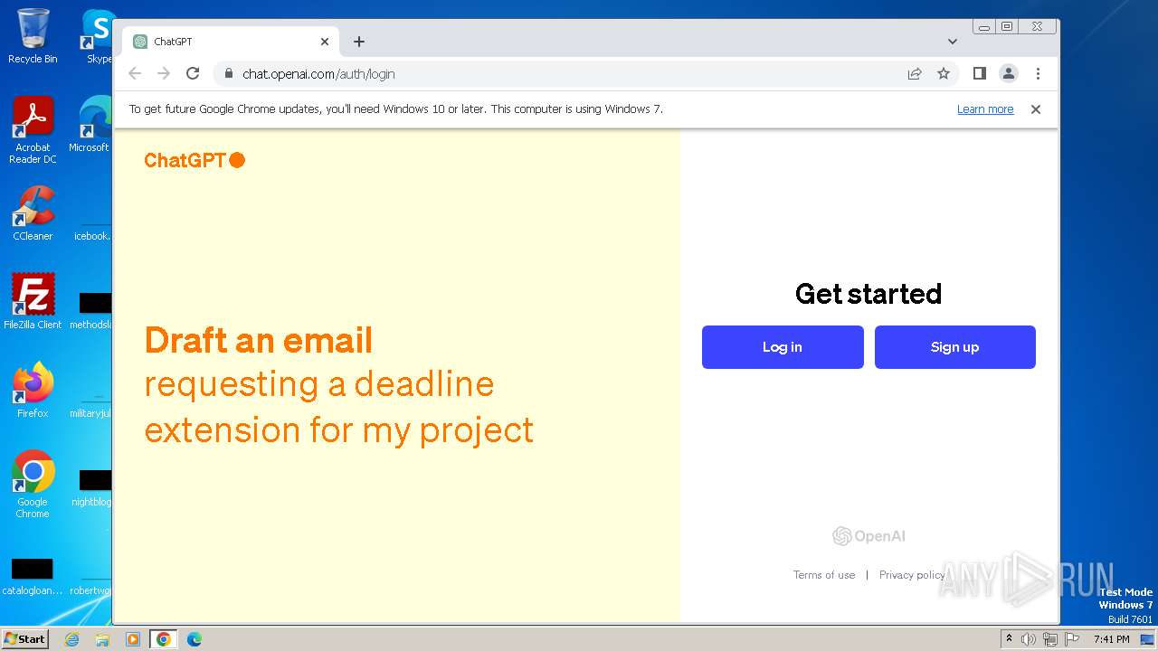
Task: Click the clock showing 7:41 PM
Action: tap(1111, 639)
